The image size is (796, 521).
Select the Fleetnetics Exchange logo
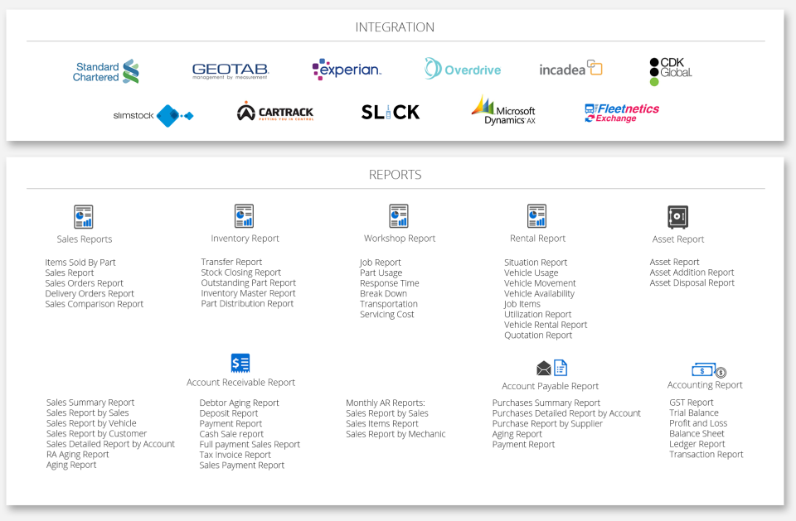(622, 112)
